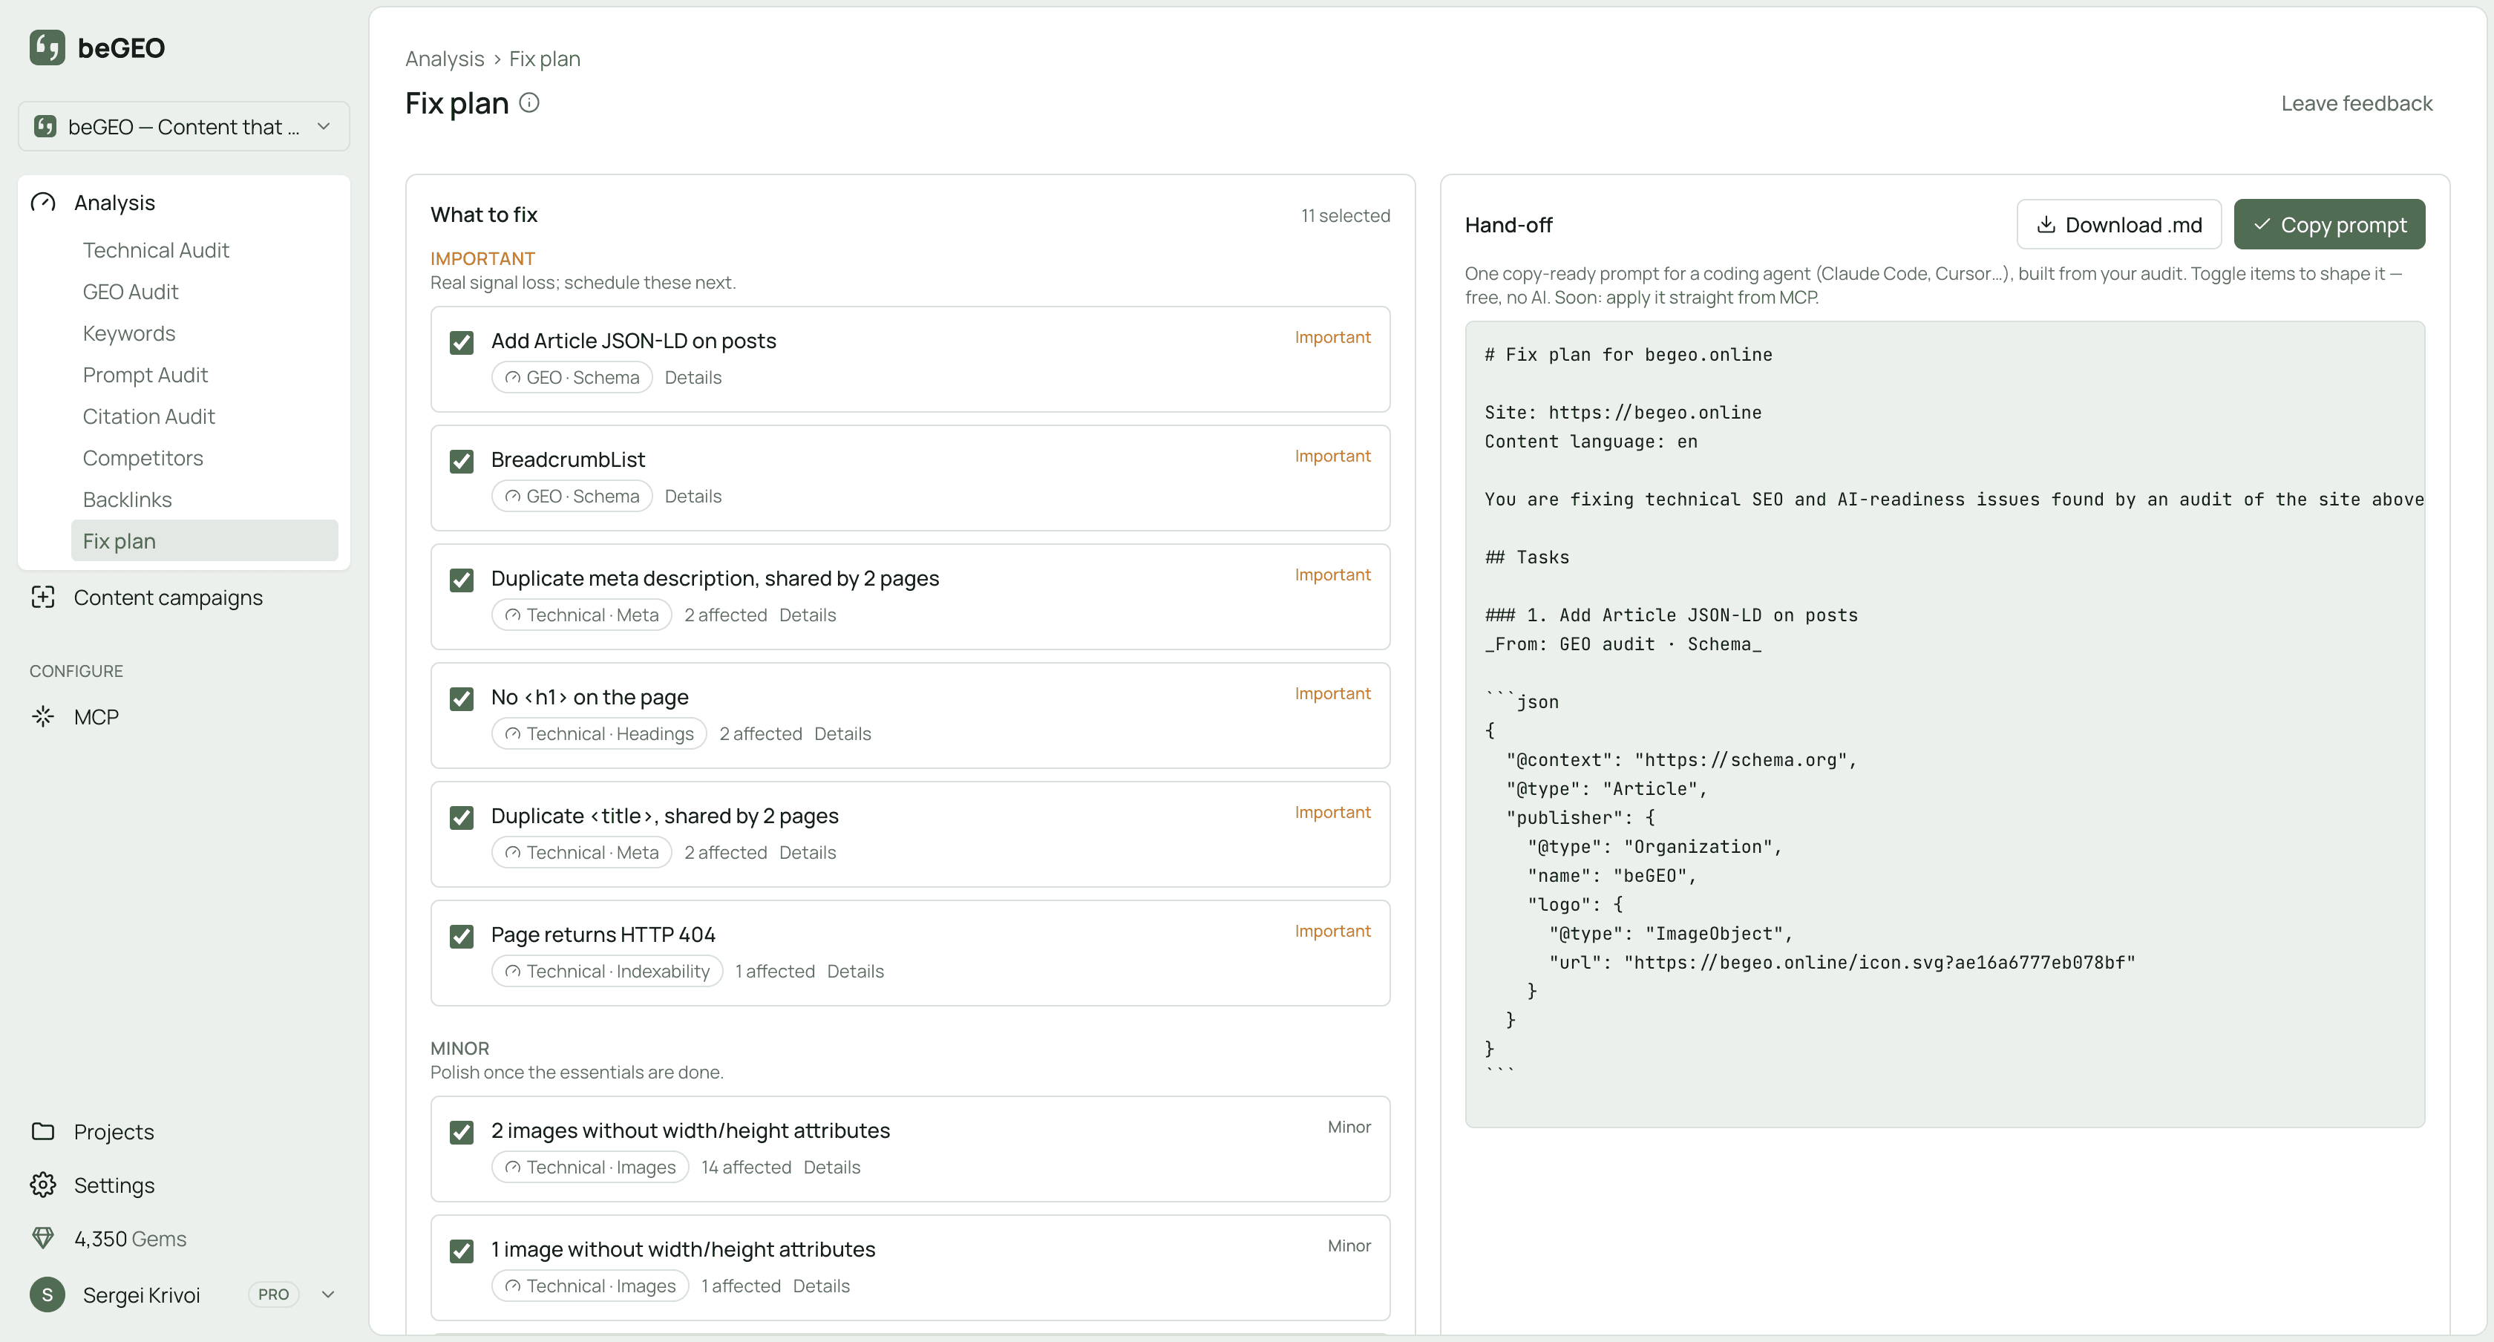Select Fix plan in sidebar
This screenshot has width=2494, height=1342.
point(204,540)
